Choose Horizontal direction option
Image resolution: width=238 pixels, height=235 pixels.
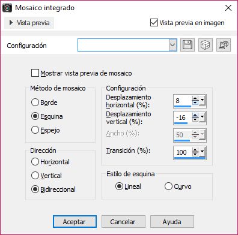tap(35, 162)
